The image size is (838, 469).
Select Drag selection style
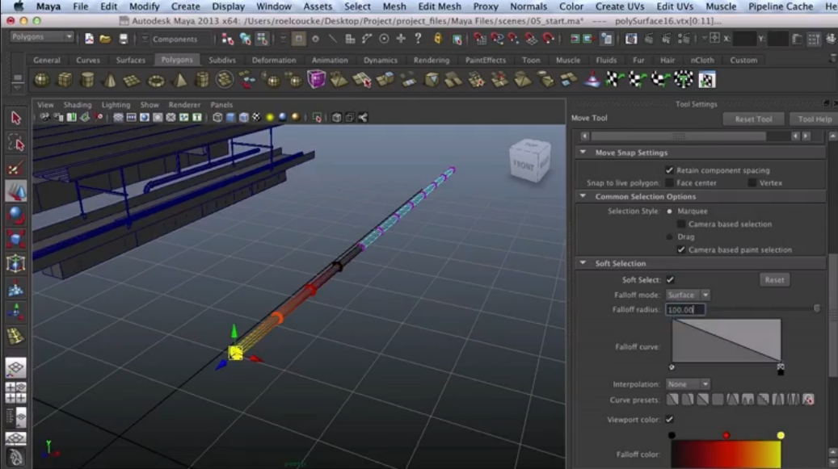click(x=669, y=237)
